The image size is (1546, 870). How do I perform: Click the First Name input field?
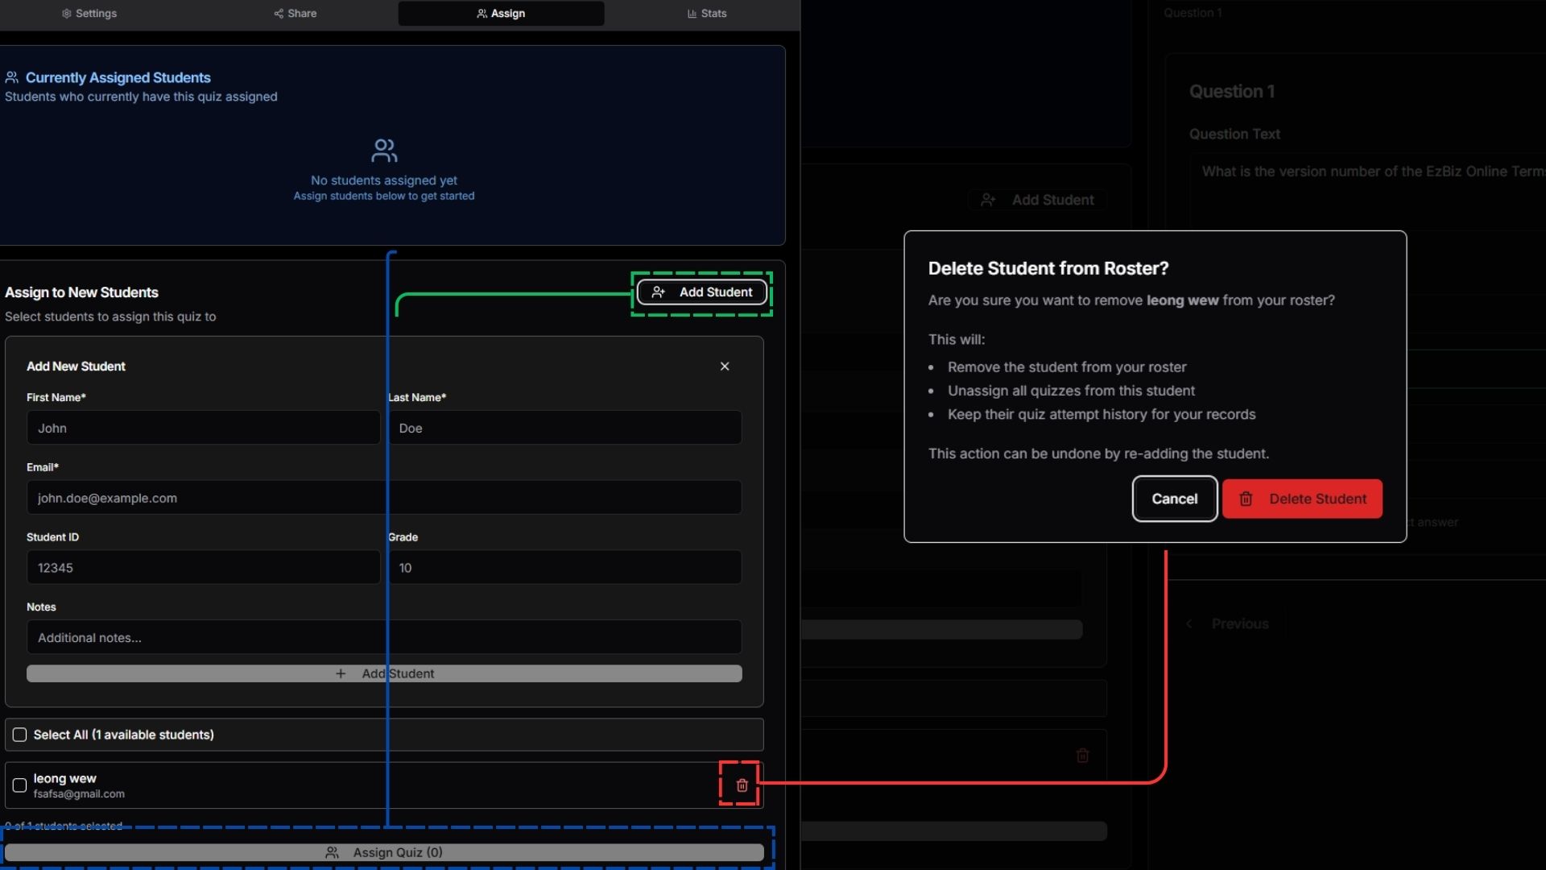pos(202,428)
